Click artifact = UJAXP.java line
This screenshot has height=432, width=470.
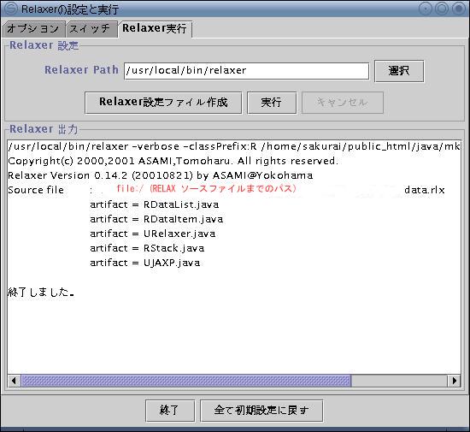(145, 263)
